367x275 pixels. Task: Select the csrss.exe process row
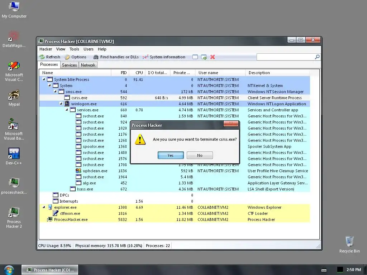point(175,98)
